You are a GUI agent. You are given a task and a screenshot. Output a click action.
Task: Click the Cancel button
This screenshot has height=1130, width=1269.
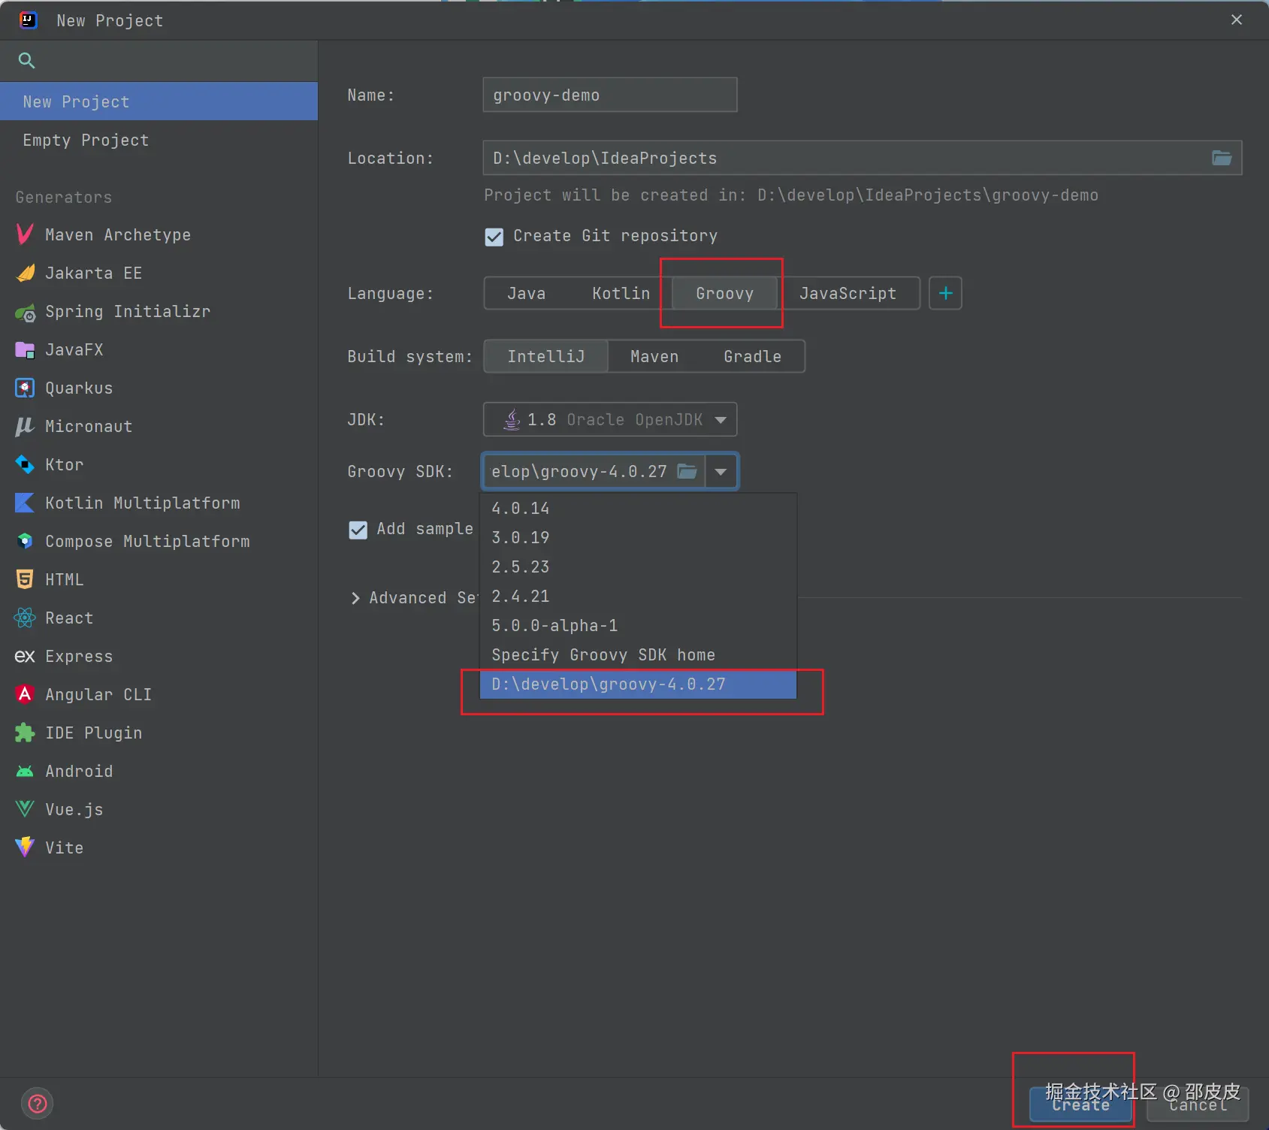(1198, 1104)
